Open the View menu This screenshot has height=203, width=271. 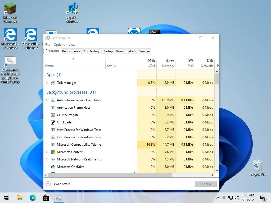point(72,44)
